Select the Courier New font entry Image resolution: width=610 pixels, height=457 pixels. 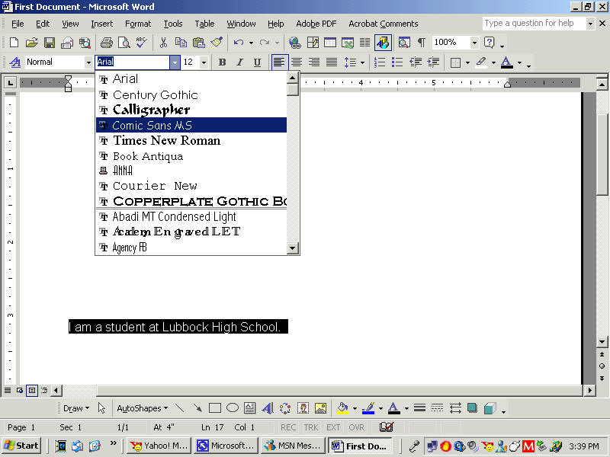[x=191, y=186]
